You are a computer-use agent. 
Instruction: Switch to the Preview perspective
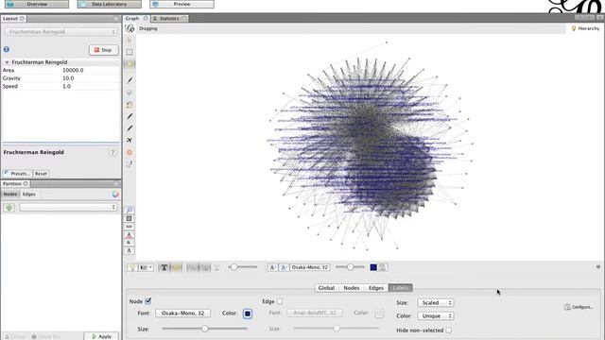tap(181, 4)
